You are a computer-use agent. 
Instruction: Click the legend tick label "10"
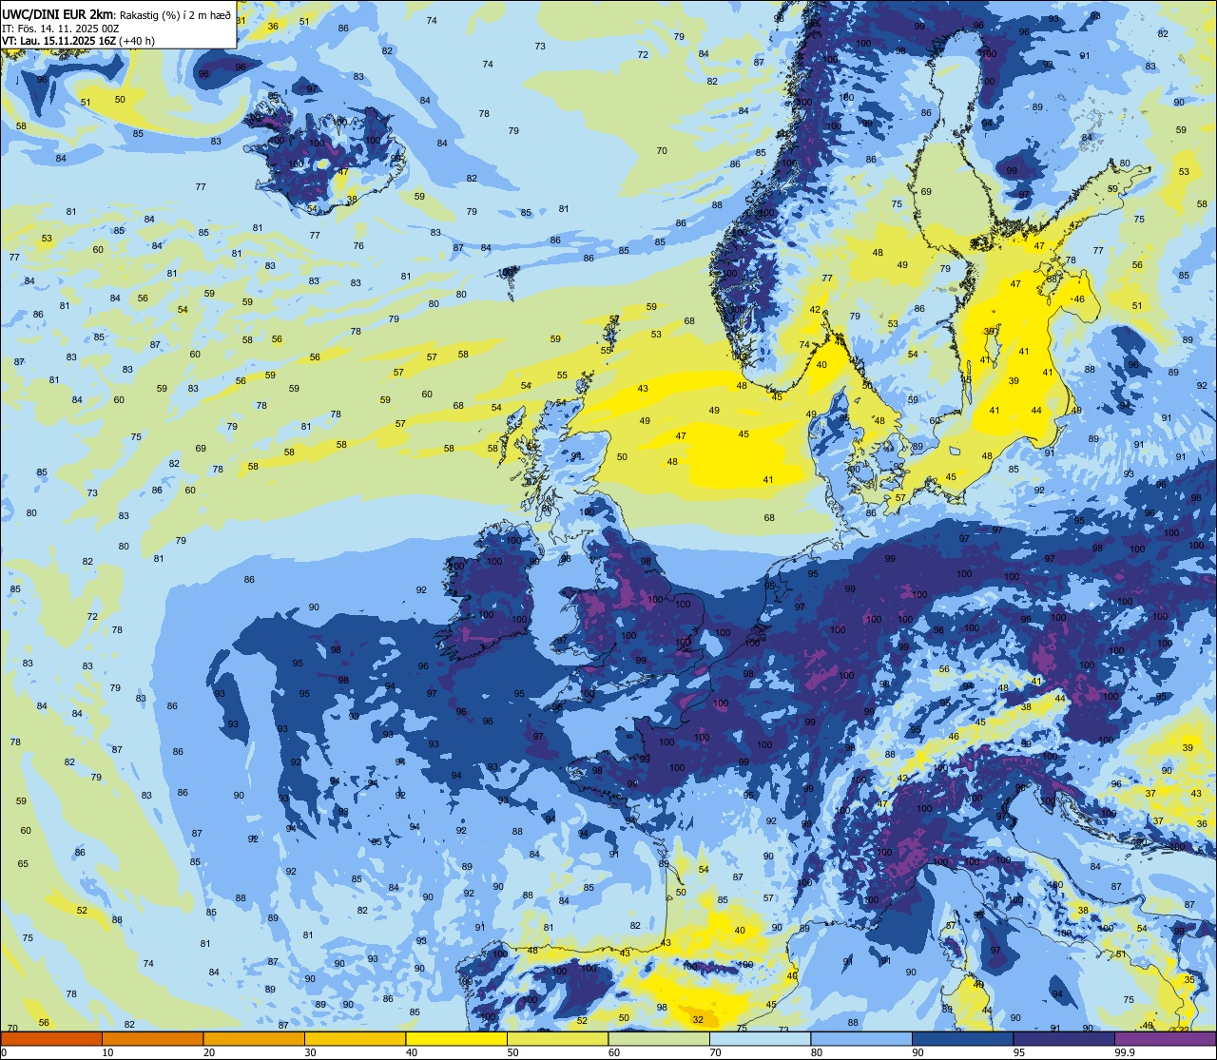click(107, 1052)
